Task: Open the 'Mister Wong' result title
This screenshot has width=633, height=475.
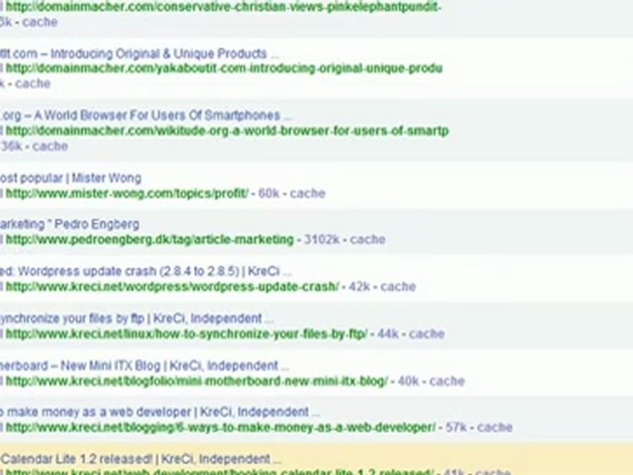Action: [x=71, y=178]
